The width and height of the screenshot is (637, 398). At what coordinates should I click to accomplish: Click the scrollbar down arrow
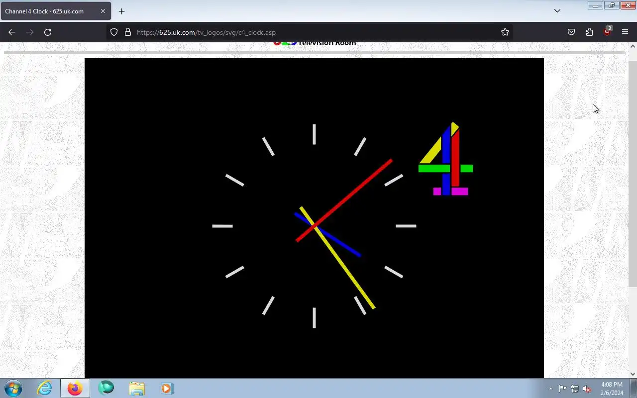pyautogui.click(x=633, y=374)
